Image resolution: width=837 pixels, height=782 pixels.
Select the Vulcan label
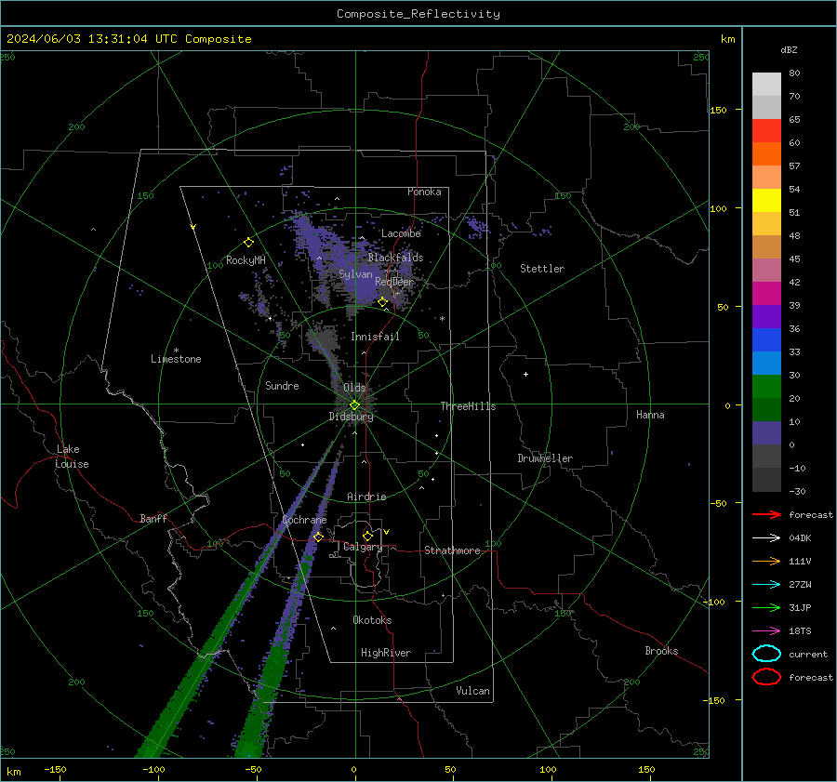473,691
